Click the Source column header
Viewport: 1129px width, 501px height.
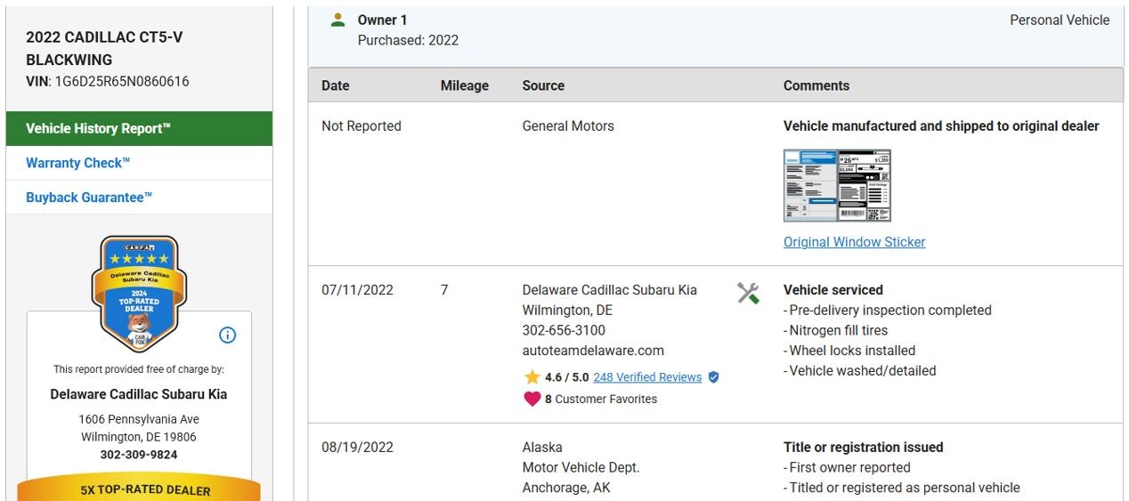(543, 85)
